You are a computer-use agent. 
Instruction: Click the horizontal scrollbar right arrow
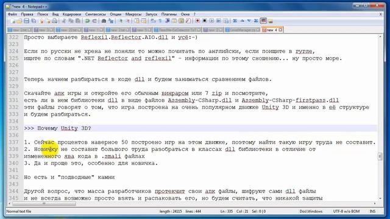pos(375,204)
